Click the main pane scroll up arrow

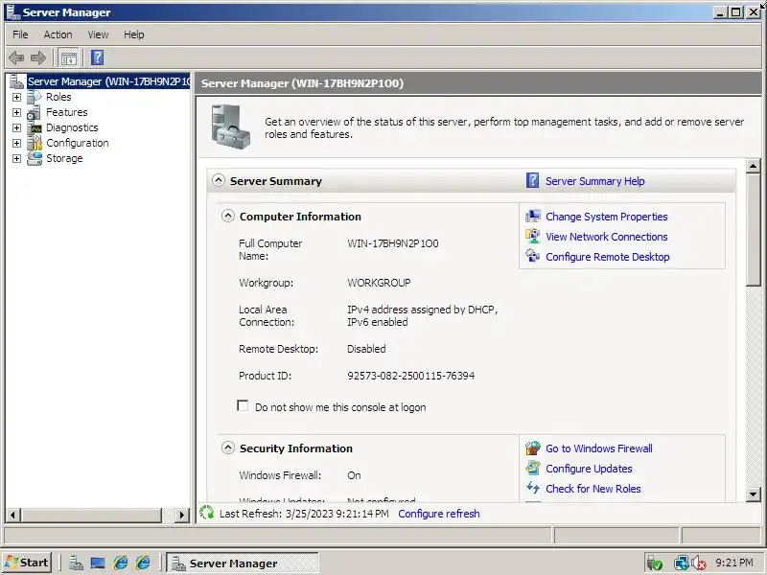(754, 166)
